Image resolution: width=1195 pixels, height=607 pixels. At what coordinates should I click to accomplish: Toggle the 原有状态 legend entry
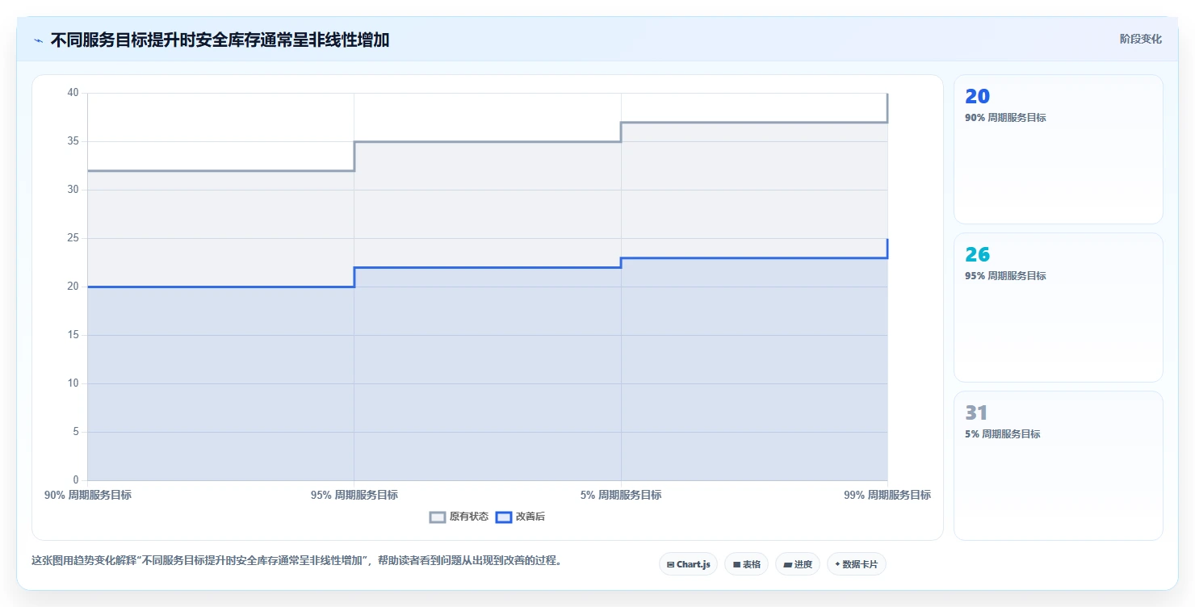coord(459,517)
